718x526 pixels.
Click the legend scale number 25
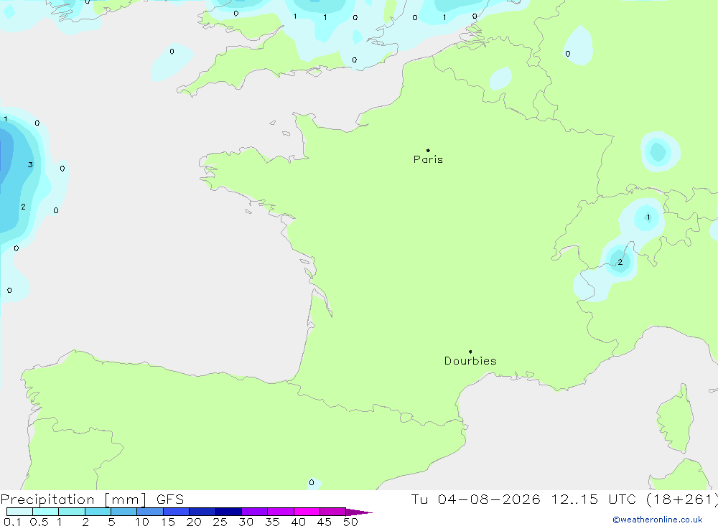(220, 522)
